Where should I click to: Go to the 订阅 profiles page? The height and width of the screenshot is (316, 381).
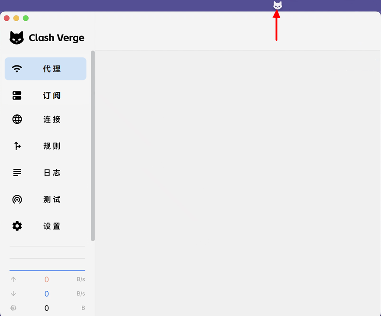[x=45, y=96]
